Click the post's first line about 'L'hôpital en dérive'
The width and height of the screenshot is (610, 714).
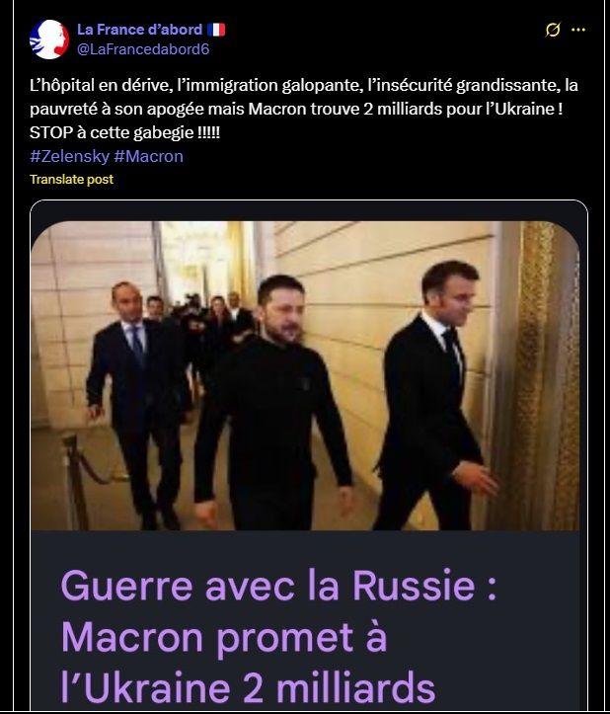304,85
